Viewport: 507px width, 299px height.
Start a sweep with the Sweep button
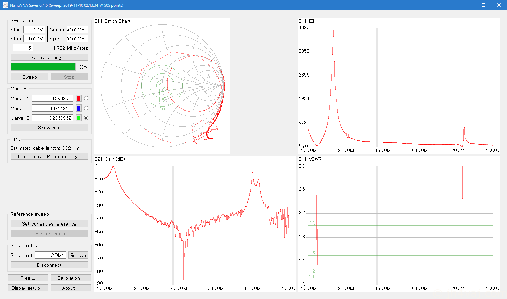pyautogui.click(x=30, y=77)
